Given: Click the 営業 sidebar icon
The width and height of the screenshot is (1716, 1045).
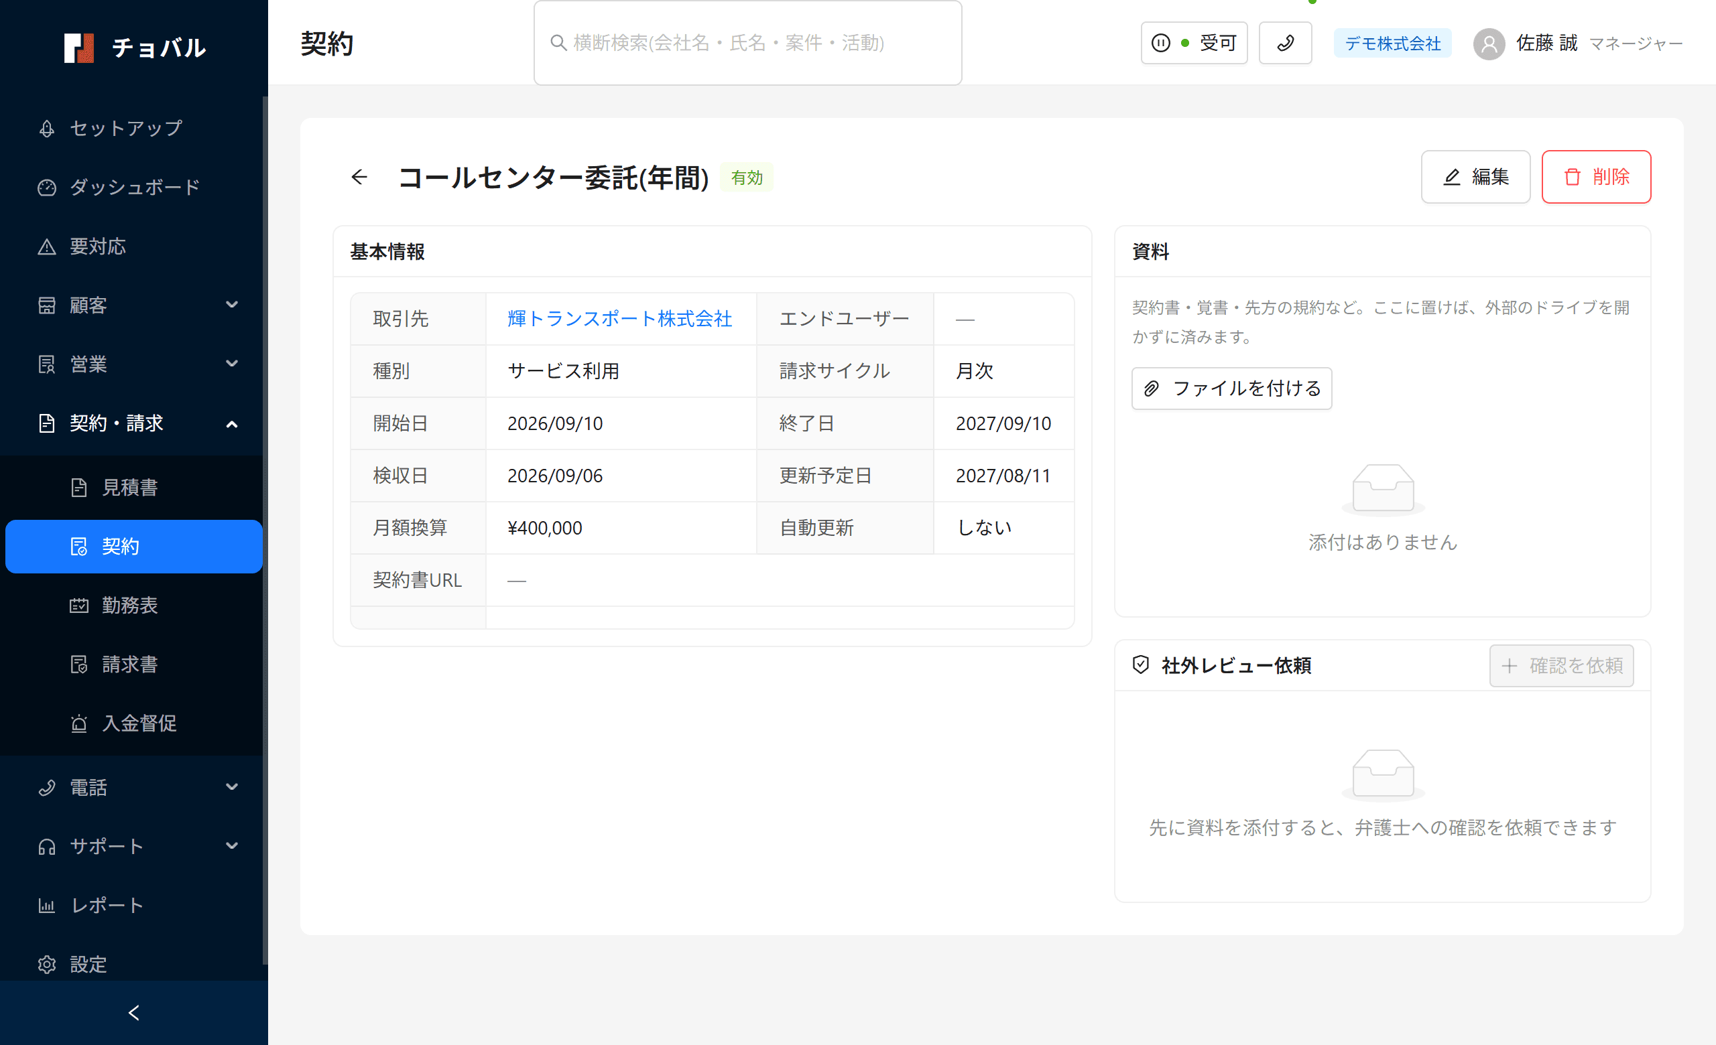Looking at the screenshot, I should (x=47, y=364).
